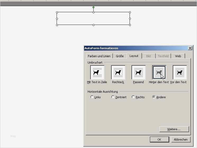197x148 pixels.
Task: Click the top-middle sizing handle of the rectangle
Action: [93, 12]
